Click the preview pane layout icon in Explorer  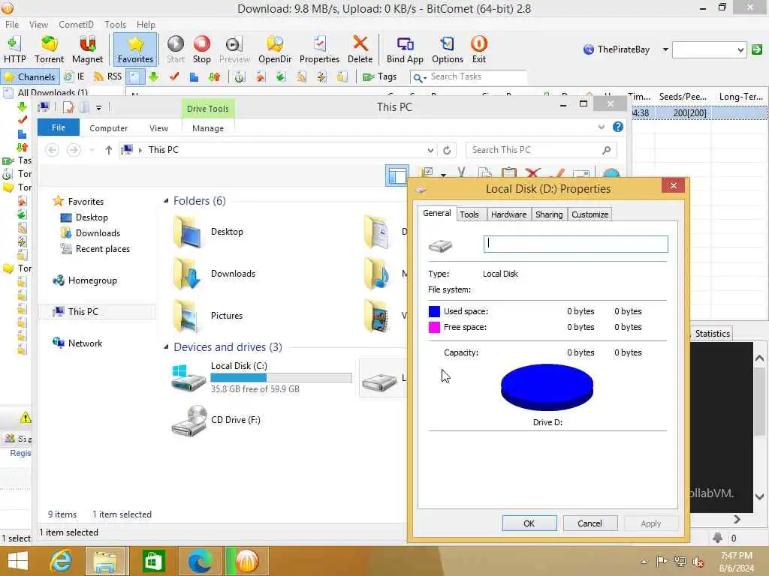click(397, 175)
